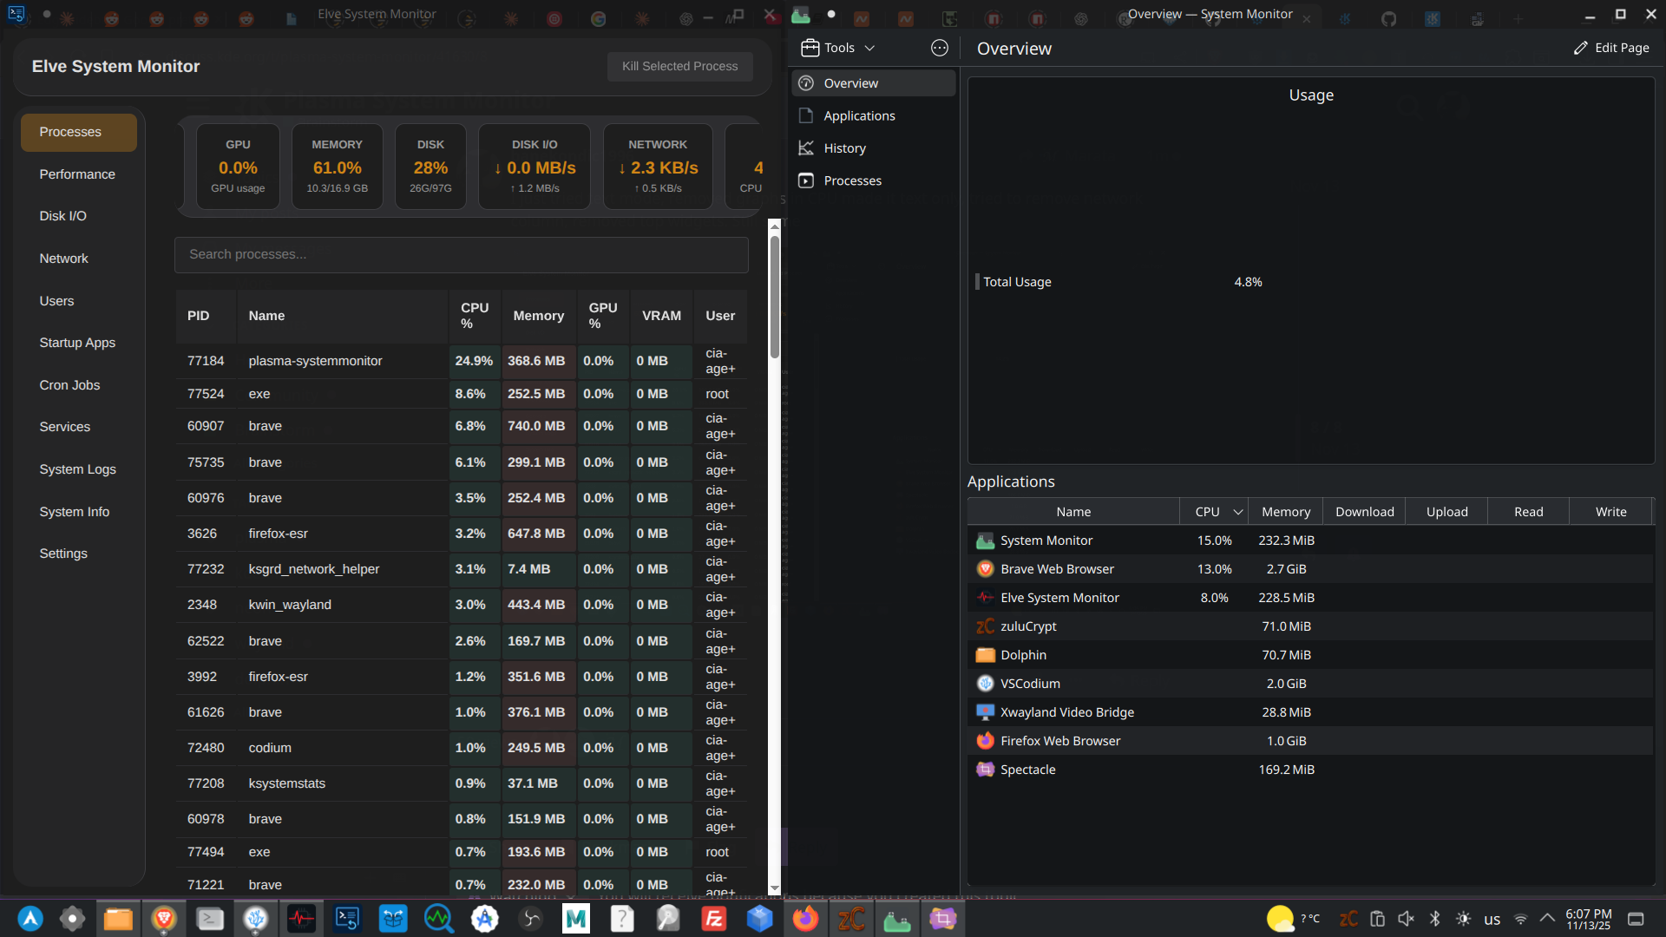
Task: Click the Applications page icon in sidebar
Action: coord(806,115)
